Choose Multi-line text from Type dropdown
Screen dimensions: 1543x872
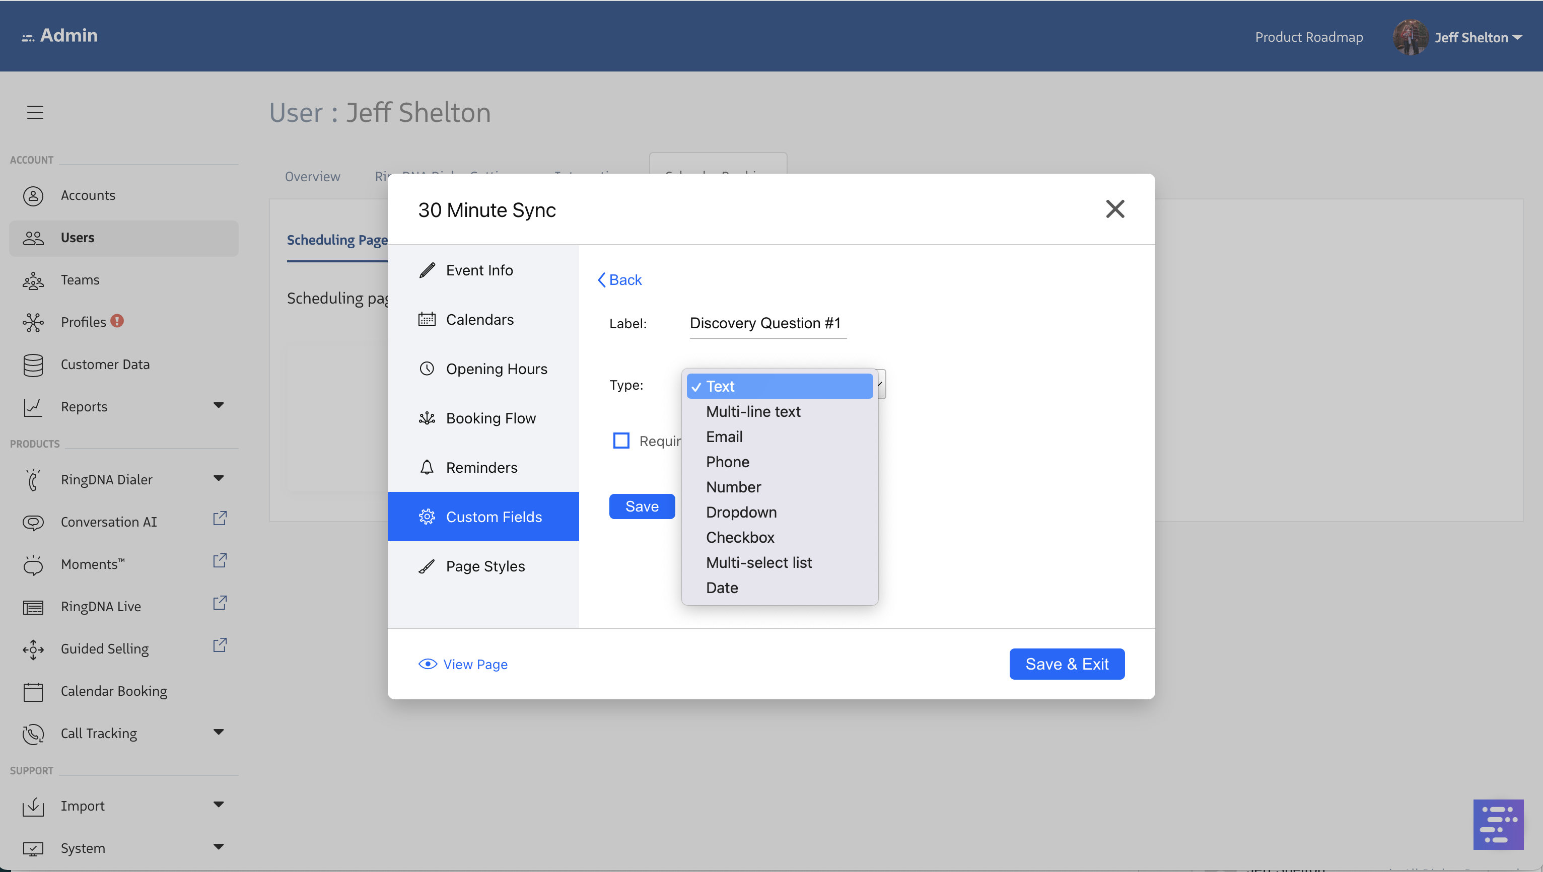[753, 411]
